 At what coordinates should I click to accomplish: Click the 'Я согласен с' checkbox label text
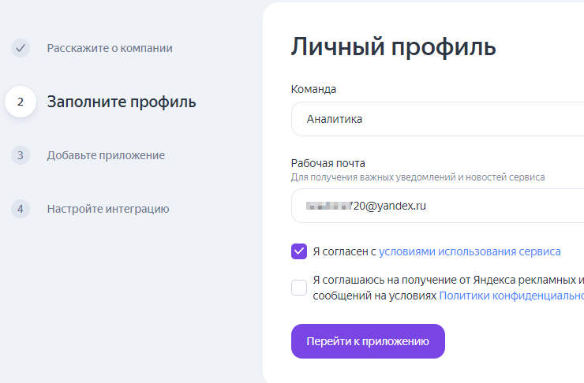click(x=344, y=251)
